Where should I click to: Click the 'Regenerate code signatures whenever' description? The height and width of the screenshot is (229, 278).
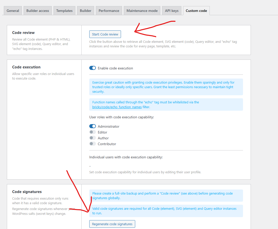pos(44,211)
